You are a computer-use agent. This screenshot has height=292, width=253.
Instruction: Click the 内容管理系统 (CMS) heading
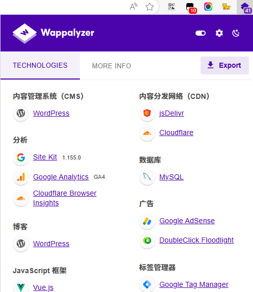(48, 96)
